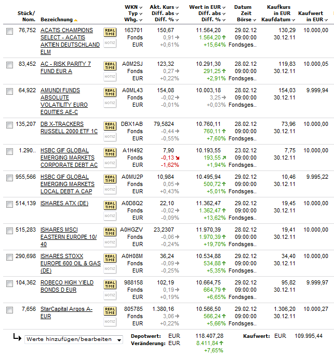The height and width of the screenshot is (357, 334).
Task: Open NOTIZ for ROBECO HIGH YIELD BONDS
Action: 110,295
